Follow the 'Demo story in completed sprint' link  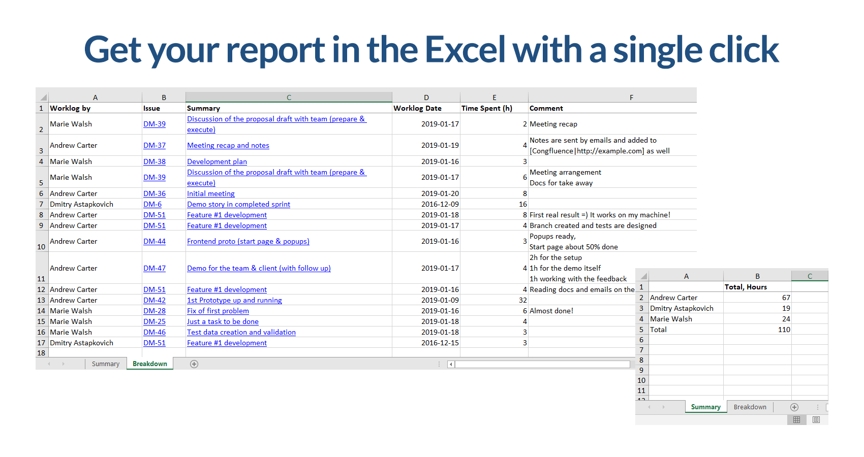[238, 204]
